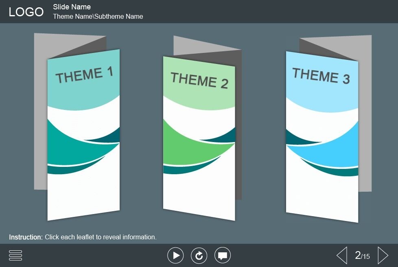Click the "THEME 1" heading text
The height and width of the screenshot is (267, 398).
click(x=84, y=75)
